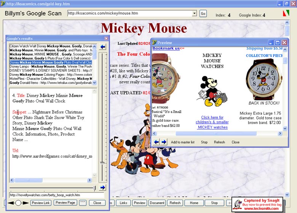Select result 'MisterPlexi - Character Collectibles'
Screen dimensions: 297x213
click(51, 78)
